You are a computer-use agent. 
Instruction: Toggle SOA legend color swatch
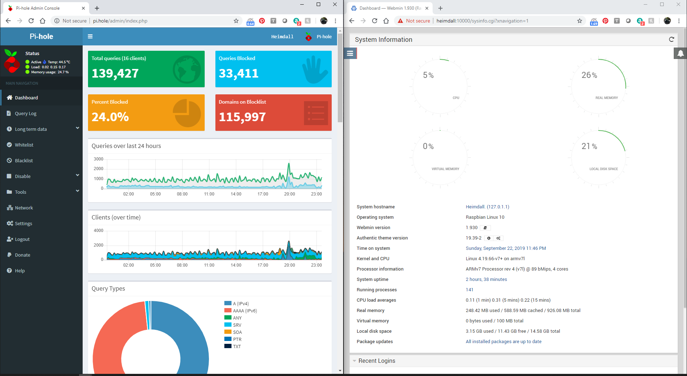point(228,332)
